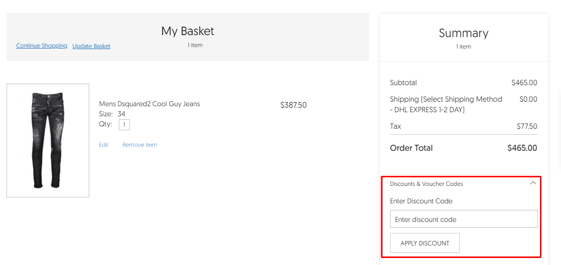
Task: Click the Subtotal $465.00 value
Action: (524, 83)
